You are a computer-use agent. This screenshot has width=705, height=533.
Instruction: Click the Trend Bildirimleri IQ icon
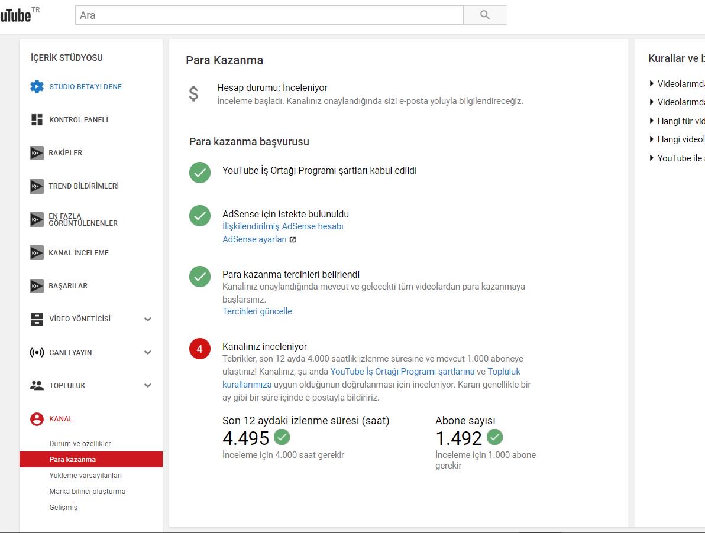point(37,186)
